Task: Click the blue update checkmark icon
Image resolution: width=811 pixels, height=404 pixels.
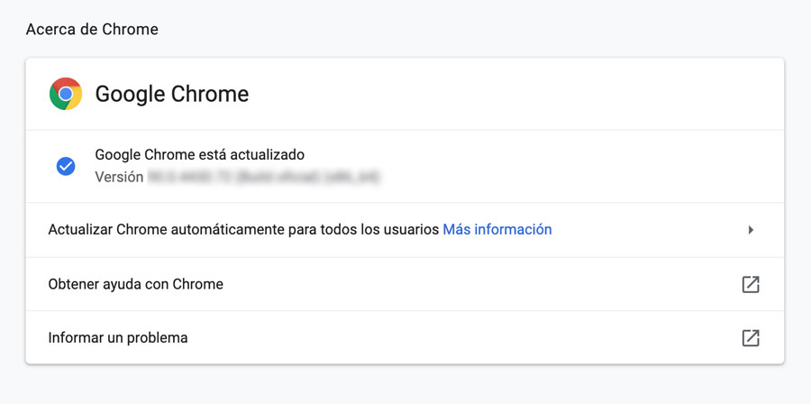Action: pyautogui.click(x=66, y=166)
